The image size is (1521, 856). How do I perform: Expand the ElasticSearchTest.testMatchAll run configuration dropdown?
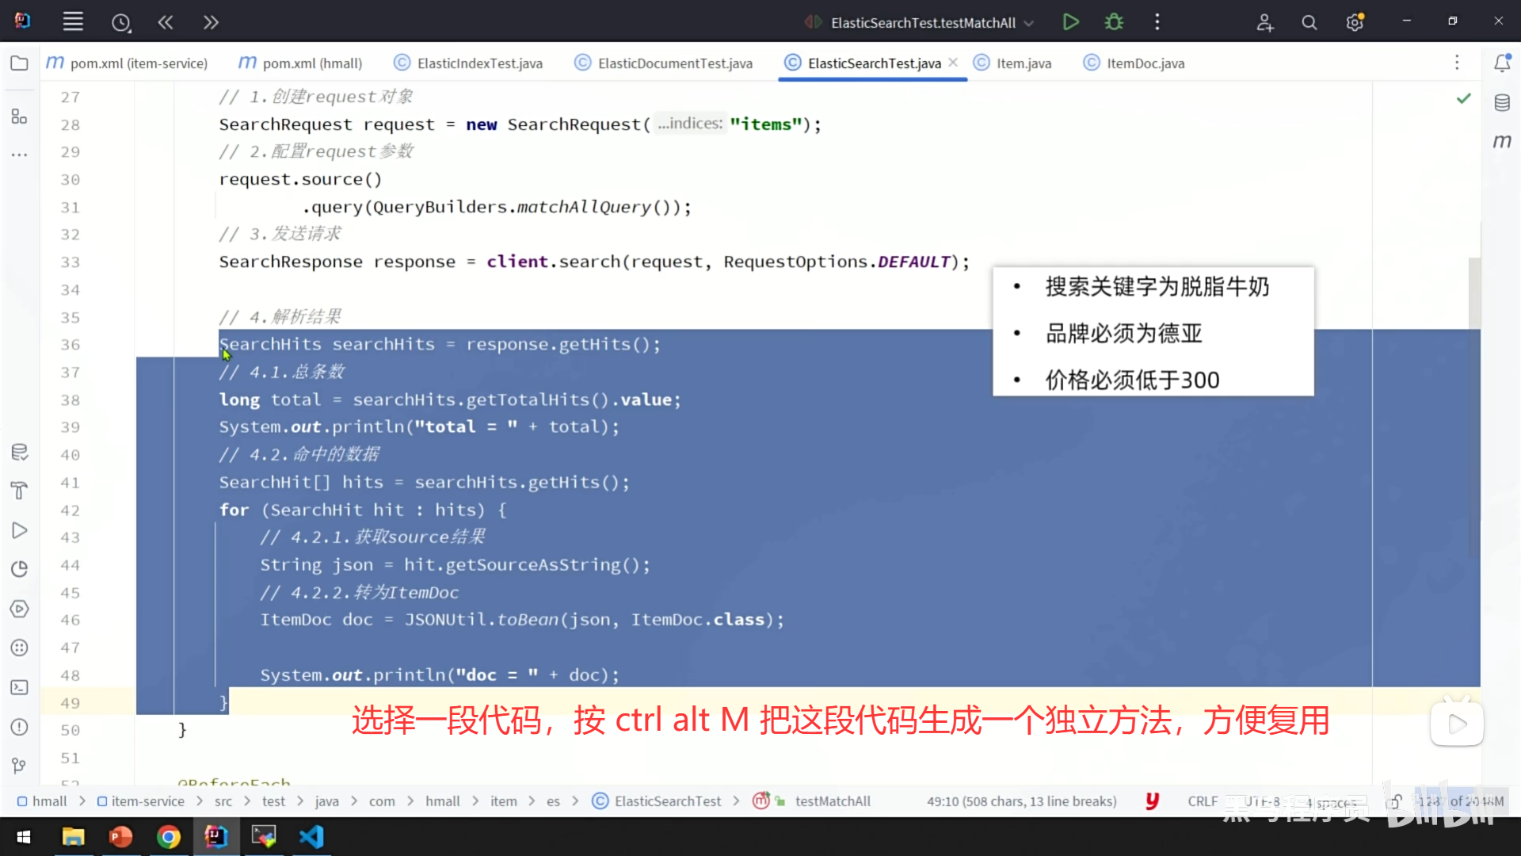point(1029,23)
